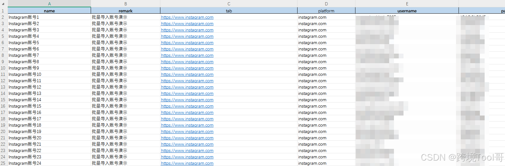Click cell 'Instagram账号6'

(49, 49)
